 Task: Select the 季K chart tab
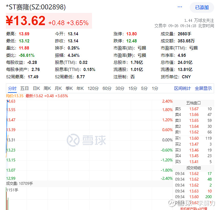[x=69, y=88]
